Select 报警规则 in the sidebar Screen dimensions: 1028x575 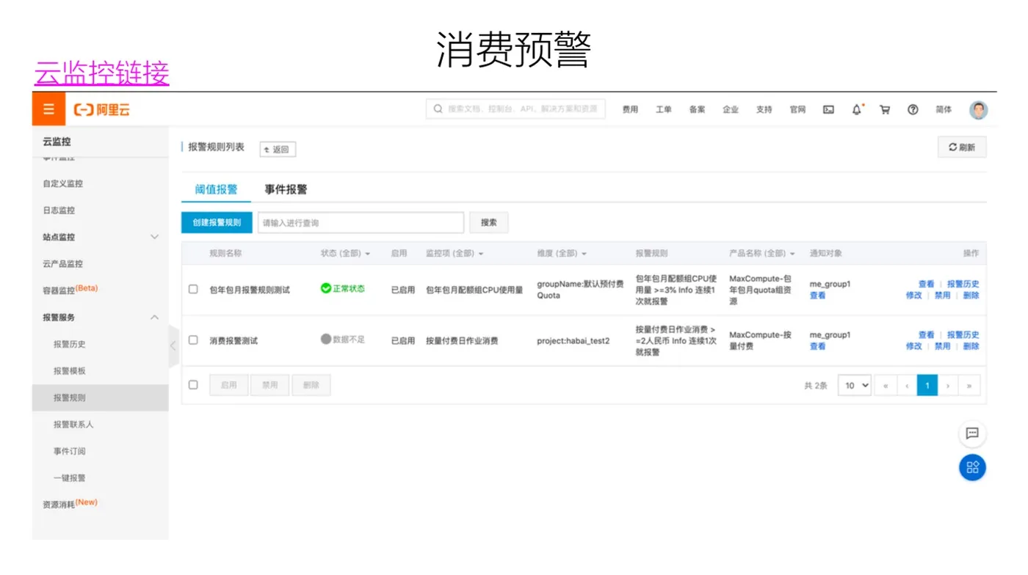[x=101, y=398]
